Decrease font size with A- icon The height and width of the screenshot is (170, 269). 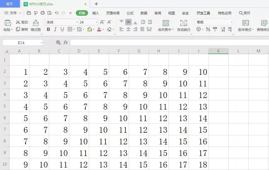(109, 22)
